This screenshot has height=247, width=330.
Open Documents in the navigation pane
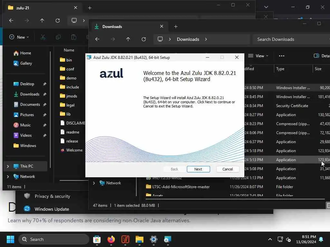click(x=30, y=105)
